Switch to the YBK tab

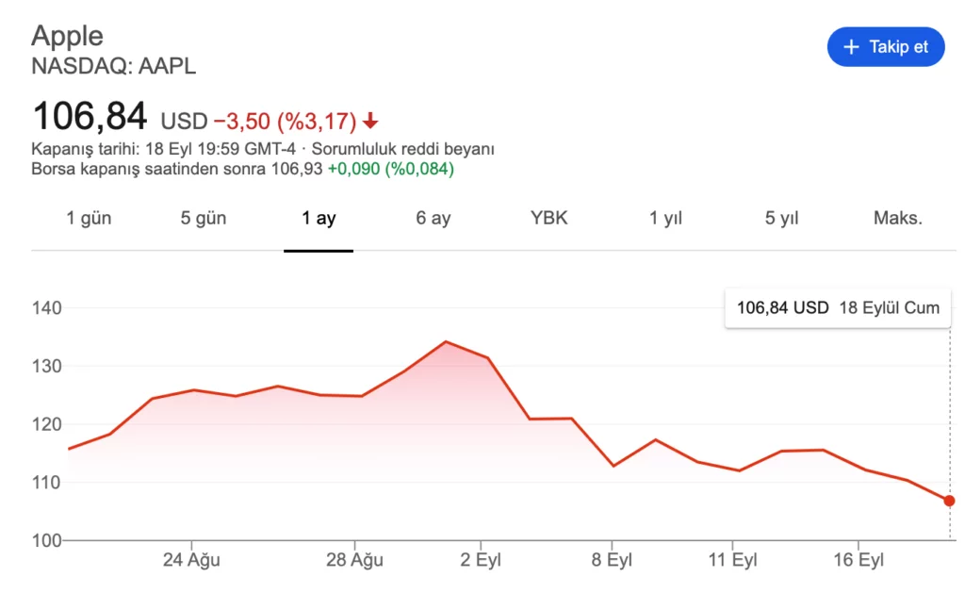tap(549, 218)
